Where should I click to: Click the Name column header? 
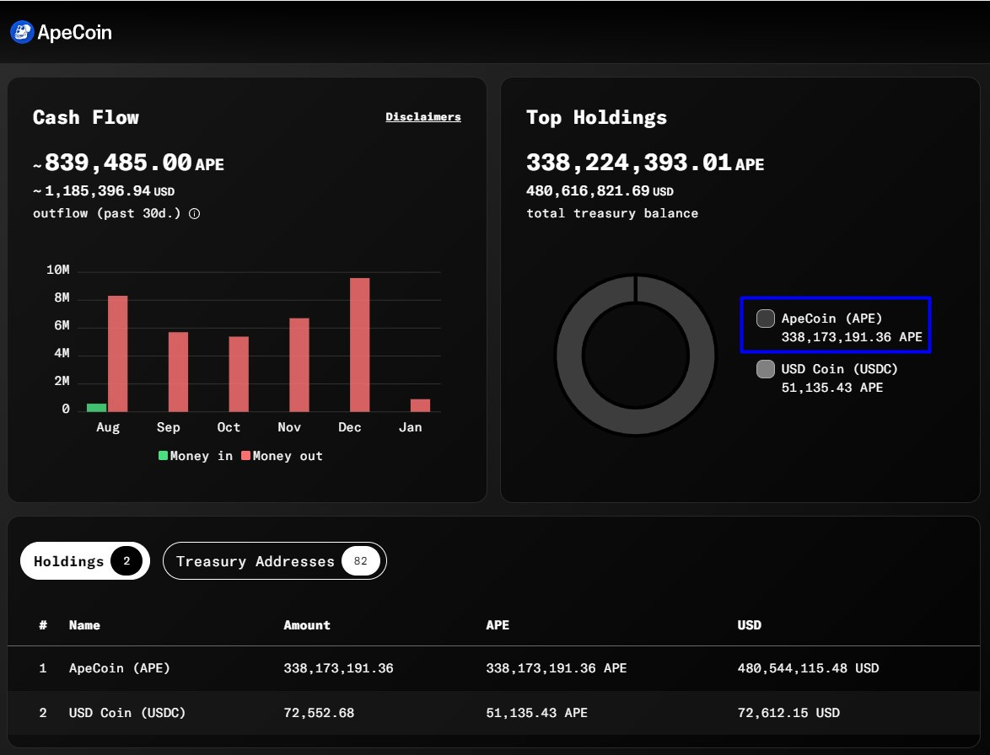[x=84, y=625]
